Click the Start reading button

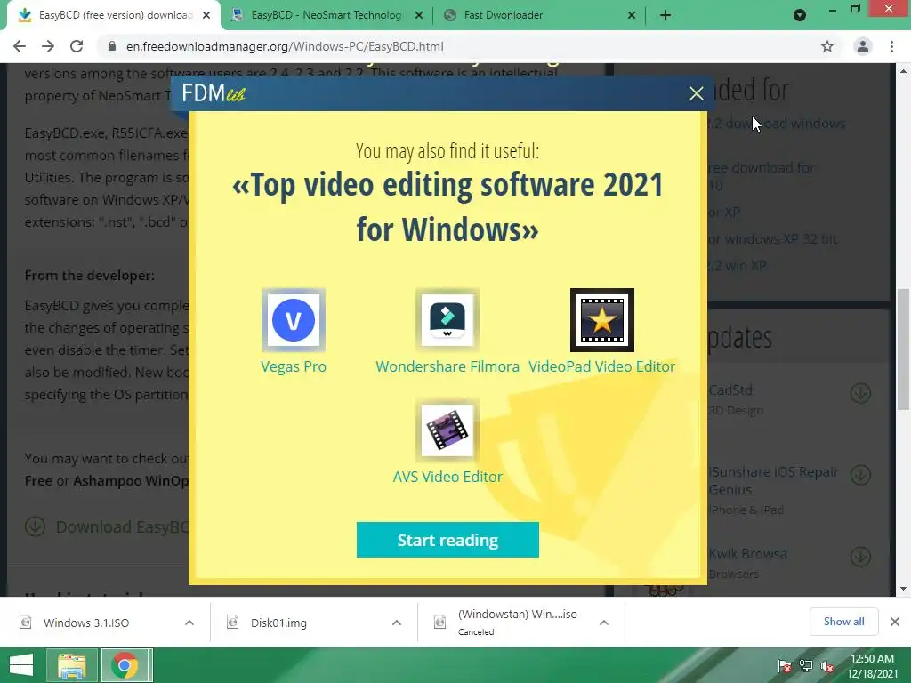[x=447, y=540]
